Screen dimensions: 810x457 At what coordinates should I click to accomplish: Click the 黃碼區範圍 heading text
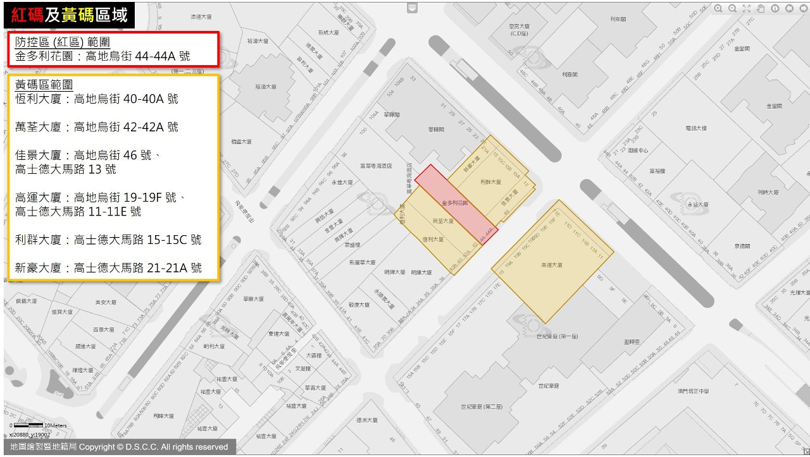(44, 85)
